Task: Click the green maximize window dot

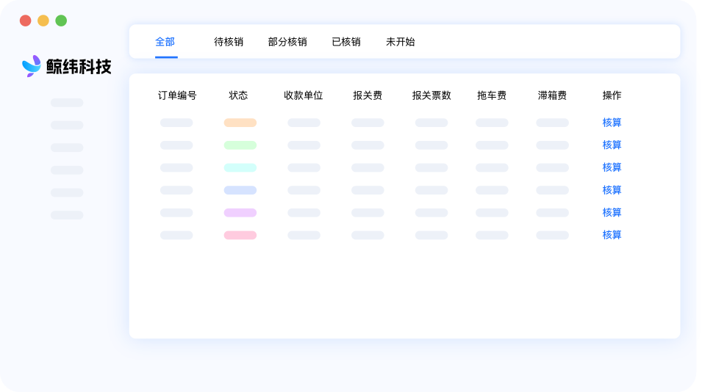Action: pos(61,21)
